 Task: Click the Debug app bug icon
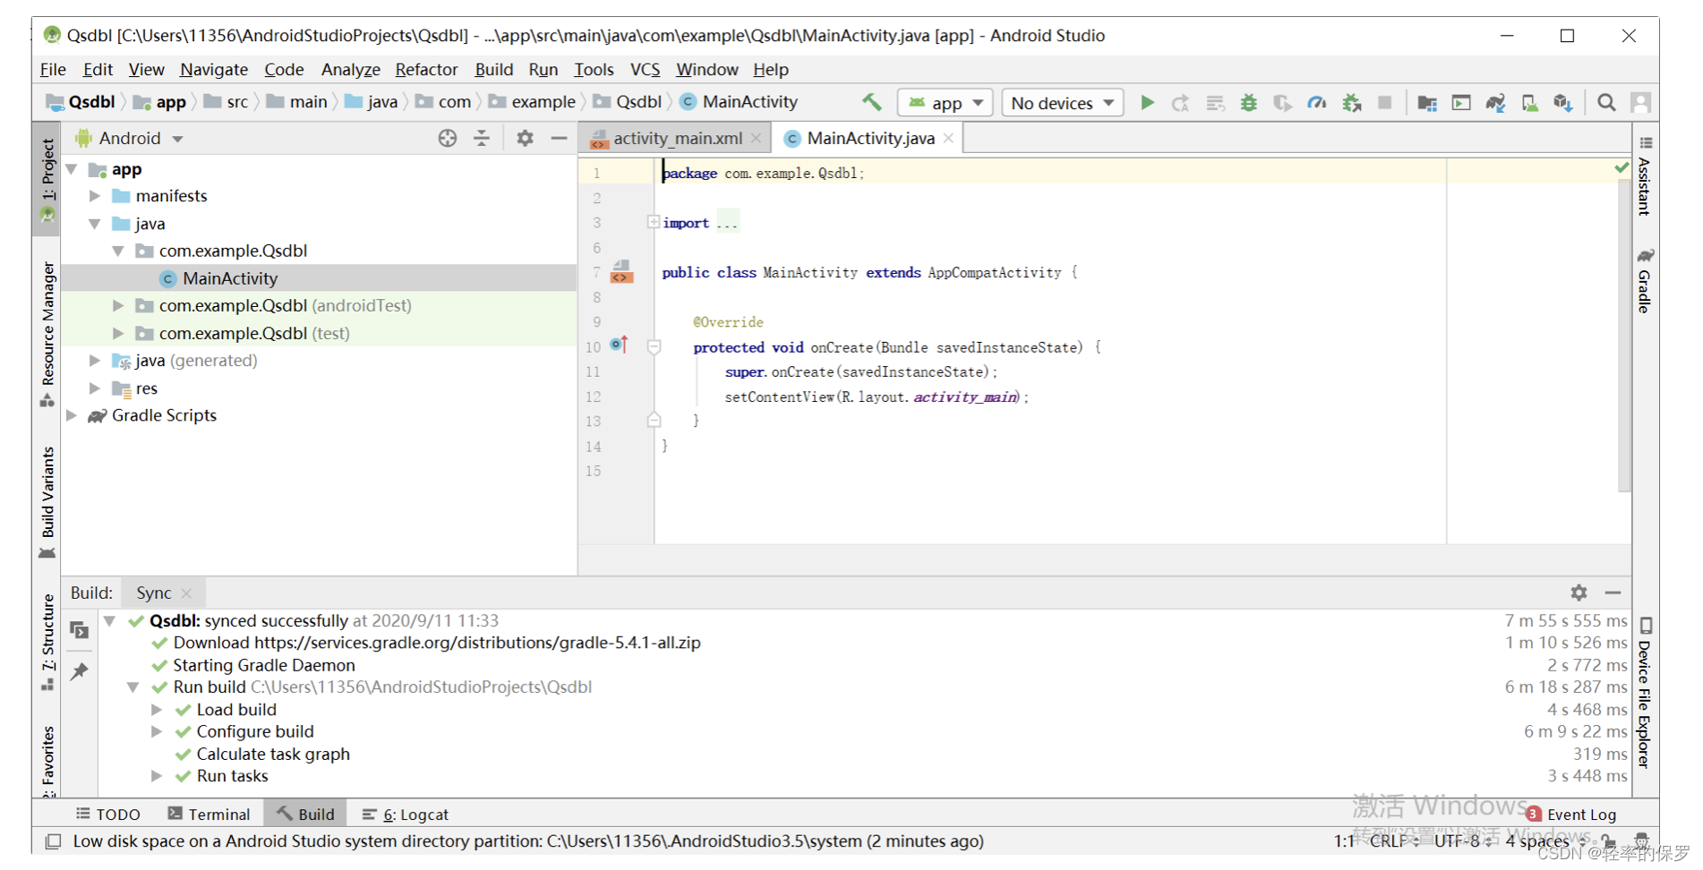[x=1248, y=102]
